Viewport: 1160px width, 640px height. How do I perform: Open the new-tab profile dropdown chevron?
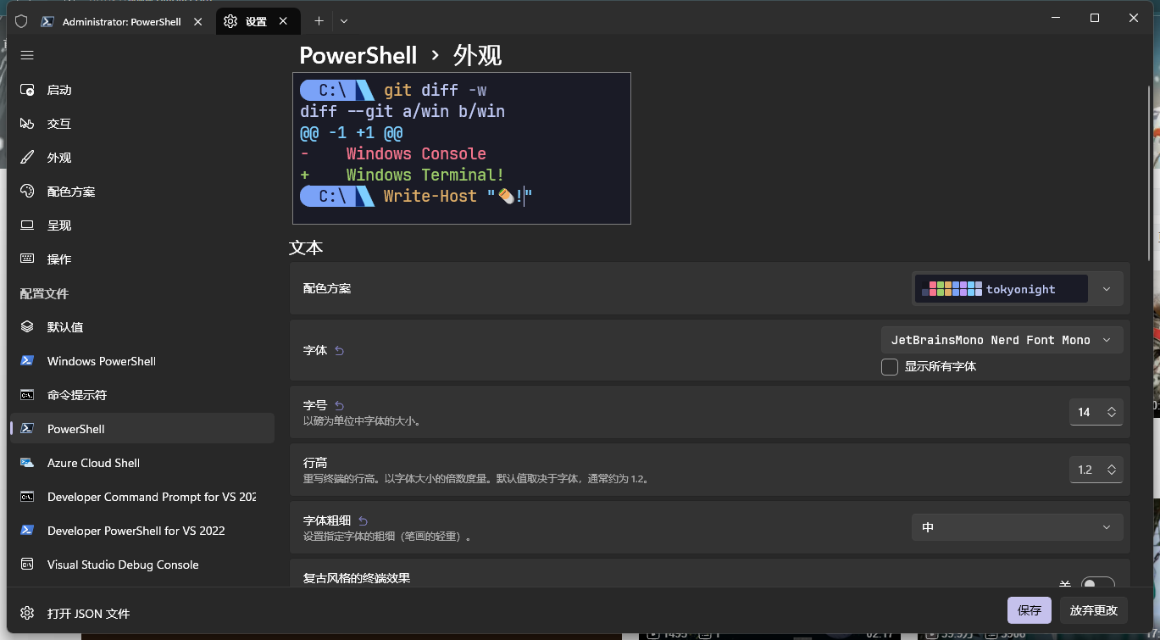pyautogui.click(x=344, y=21)
